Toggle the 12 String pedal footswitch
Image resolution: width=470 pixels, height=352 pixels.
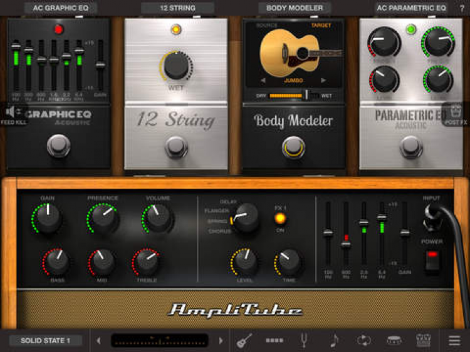point(176,146)
